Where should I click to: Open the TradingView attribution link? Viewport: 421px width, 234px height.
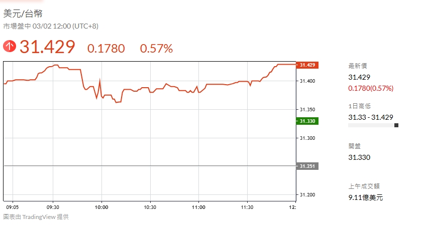point(36,217)
